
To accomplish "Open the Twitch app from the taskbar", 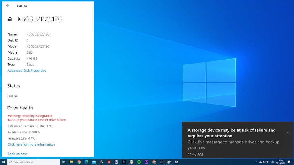I will click(x=146, y=162).
